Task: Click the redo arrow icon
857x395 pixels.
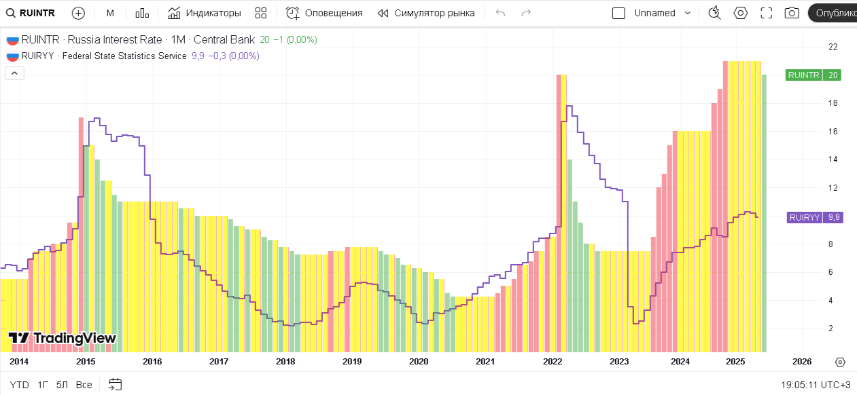Action: tap(525, 13)
